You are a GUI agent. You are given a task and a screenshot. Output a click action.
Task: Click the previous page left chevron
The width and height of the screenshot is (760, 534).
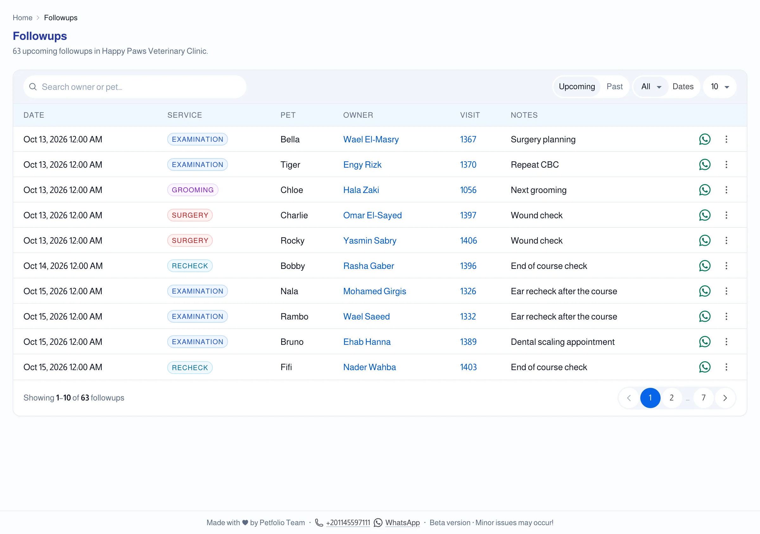click(x=629, y=398)
